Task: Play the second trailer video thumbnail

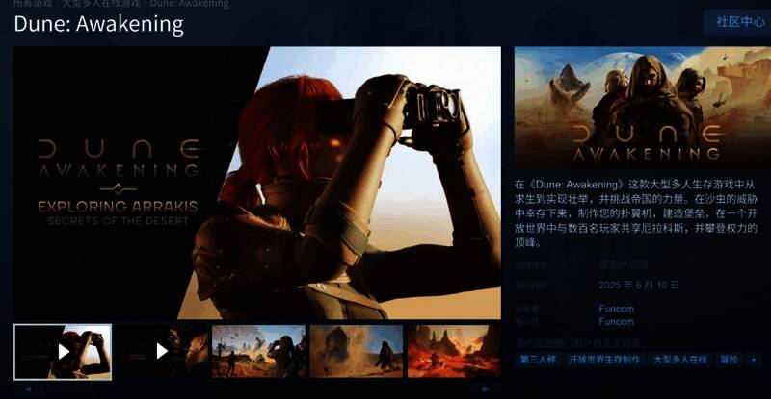Action: (162, 351)
